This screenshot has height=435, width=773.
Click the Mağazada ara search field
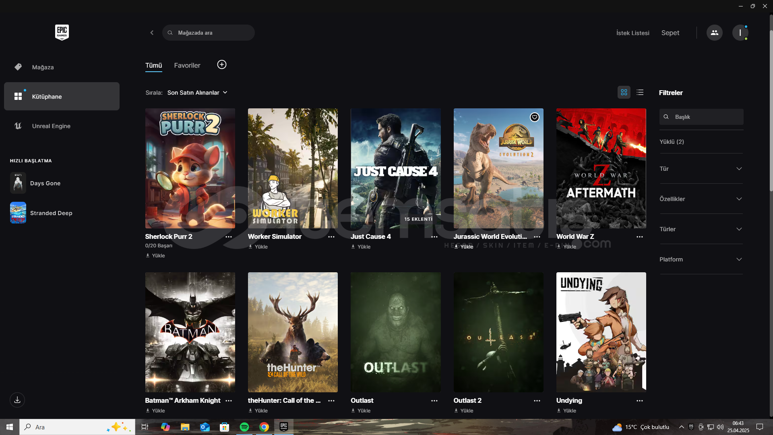[x=208, y=33]
